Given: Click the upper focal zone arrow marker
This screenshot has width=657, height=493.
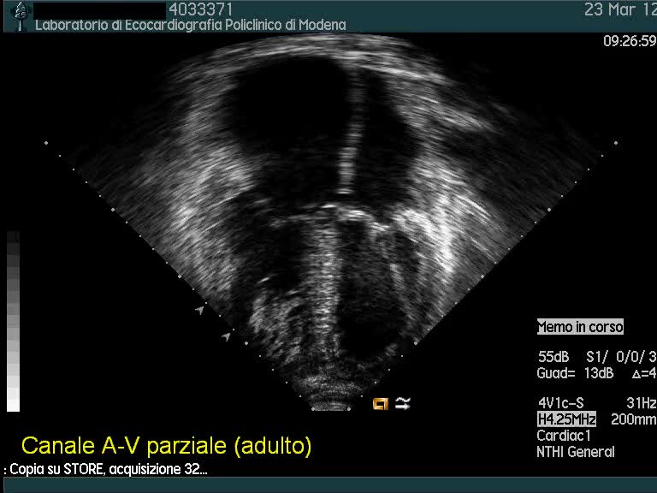Looking at the screenshot, I should point(201,309).
